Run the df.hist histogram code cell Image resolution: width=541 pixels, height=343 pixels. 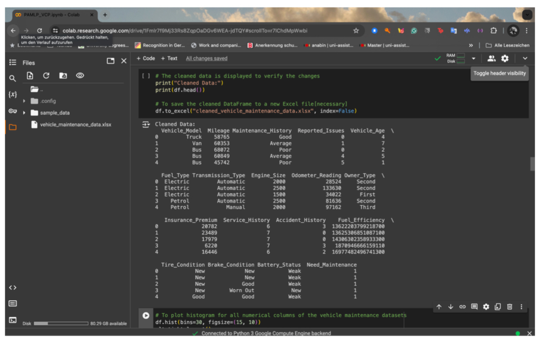point(146,316)
